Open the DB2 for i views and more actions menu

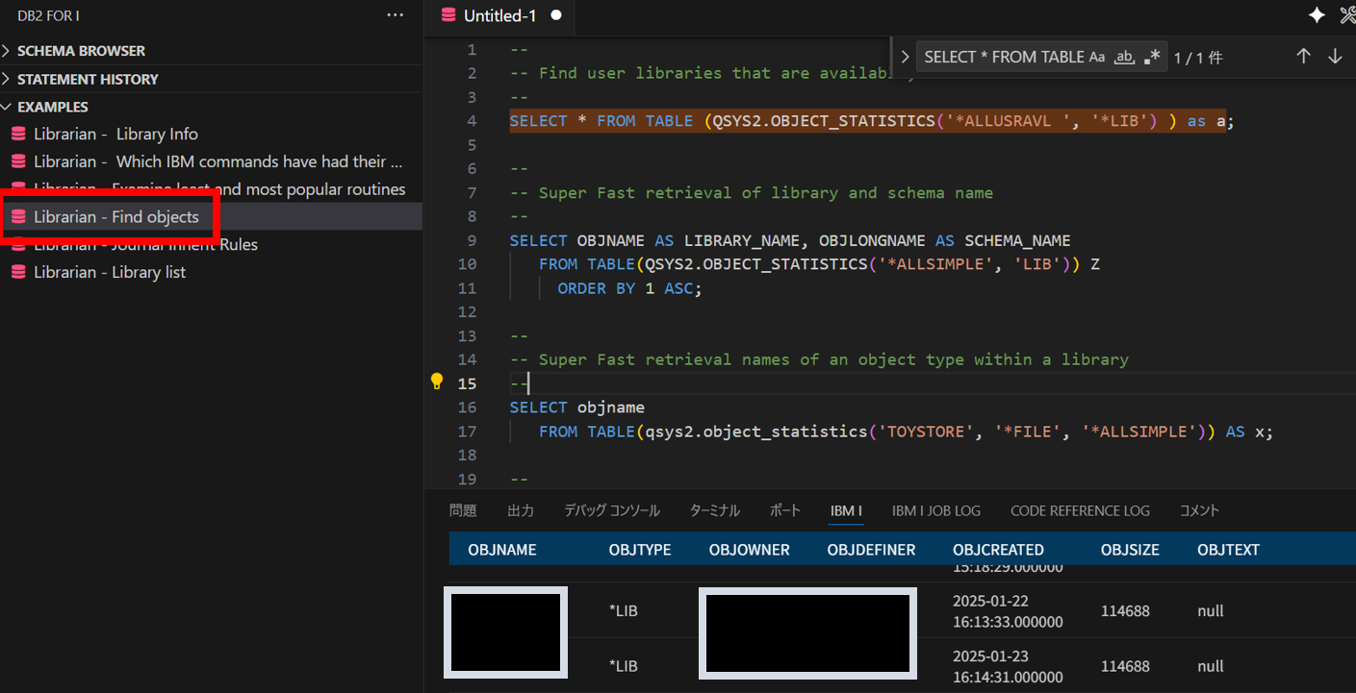pos(396,15)
